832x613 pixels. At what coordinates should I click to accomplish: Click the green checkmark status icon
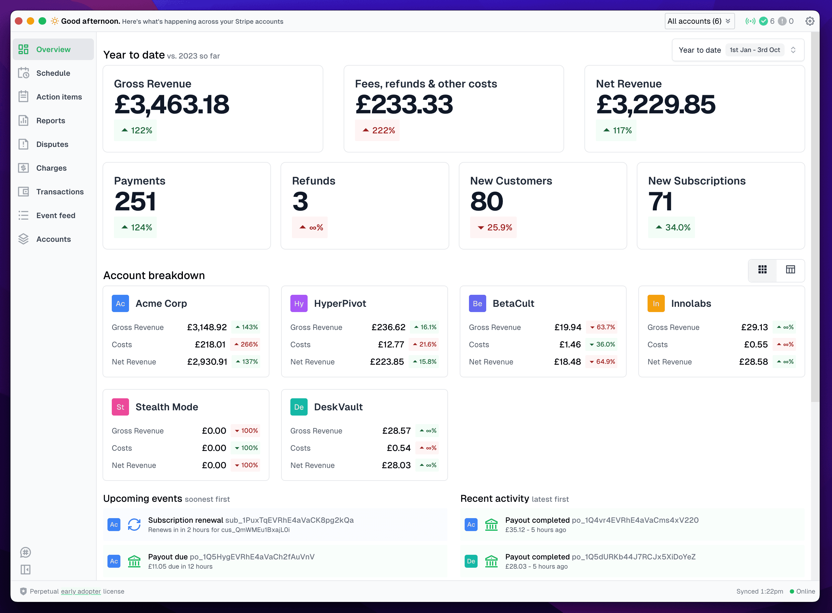763,21
